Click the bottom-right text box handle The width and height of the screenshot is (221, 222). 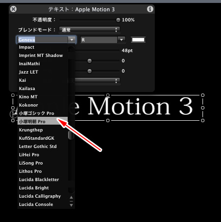(203, 120)
